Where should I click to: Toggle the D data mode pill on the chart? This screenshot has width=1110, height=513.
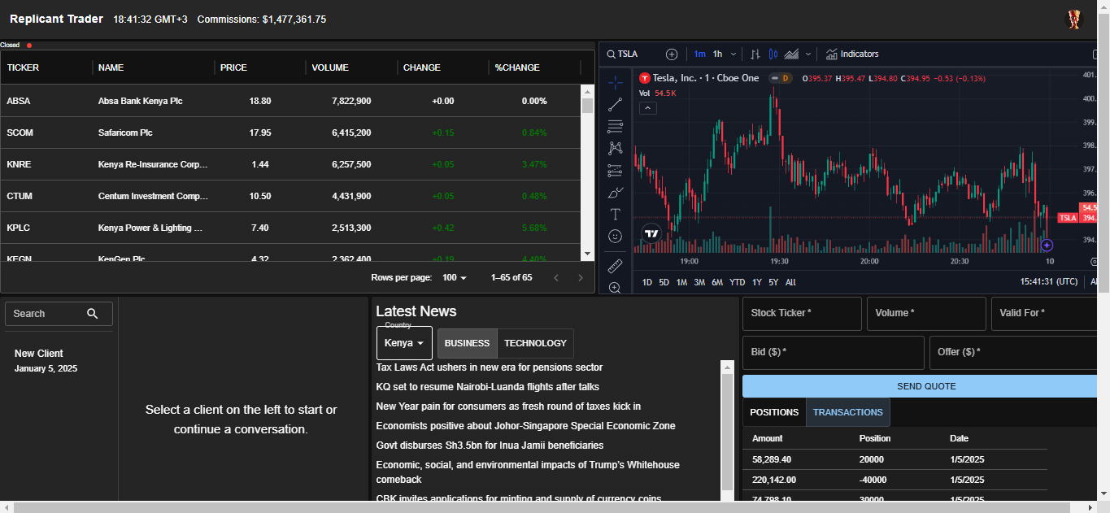(781, 78)
